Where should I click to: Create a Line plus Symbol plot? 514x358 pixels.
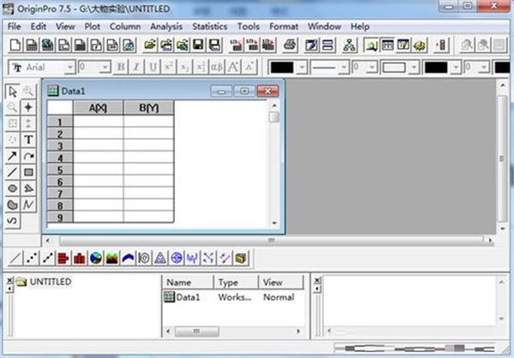click(x=47, y=259)
